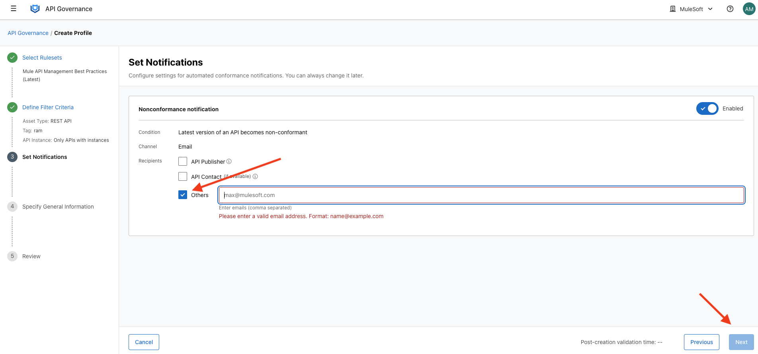Screen dimensions: 758x354
Task: Open the AM user avatar menu
Action: [x=749, y=9]
